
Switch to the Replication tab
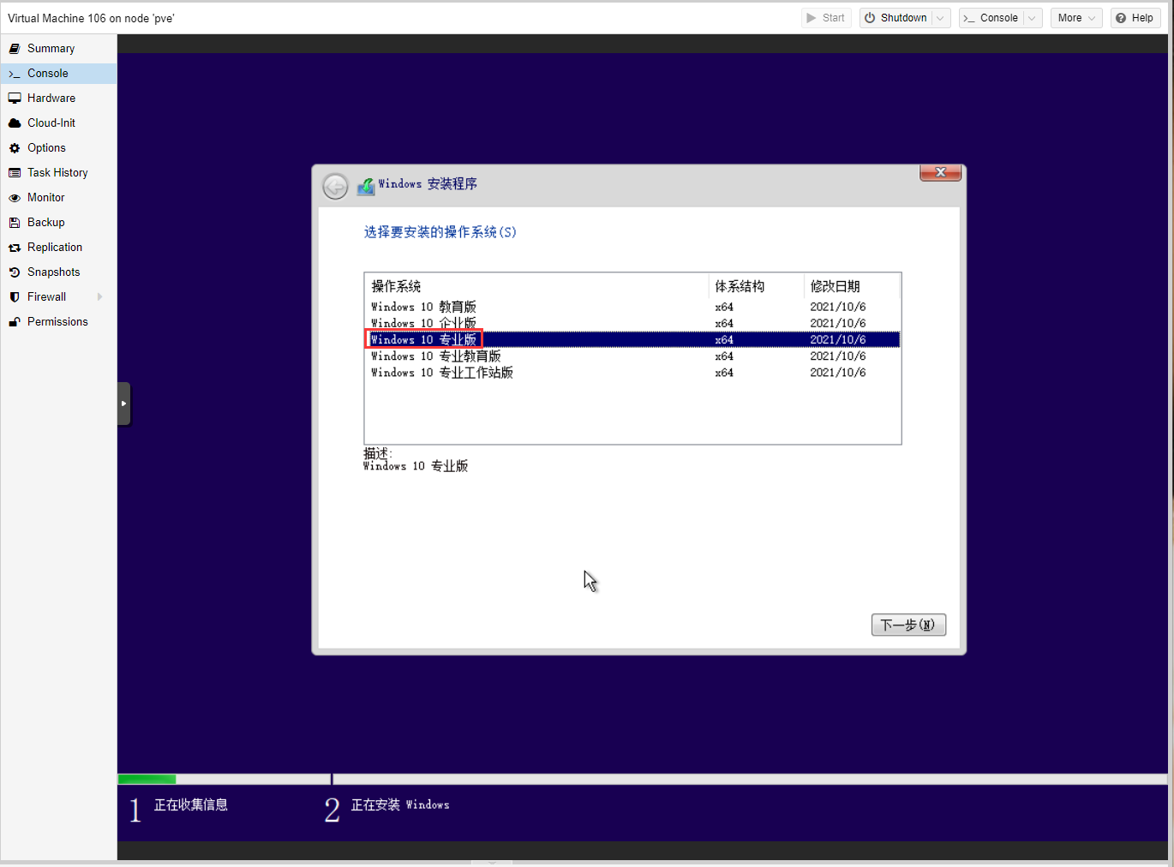click(x=55, y=248)
